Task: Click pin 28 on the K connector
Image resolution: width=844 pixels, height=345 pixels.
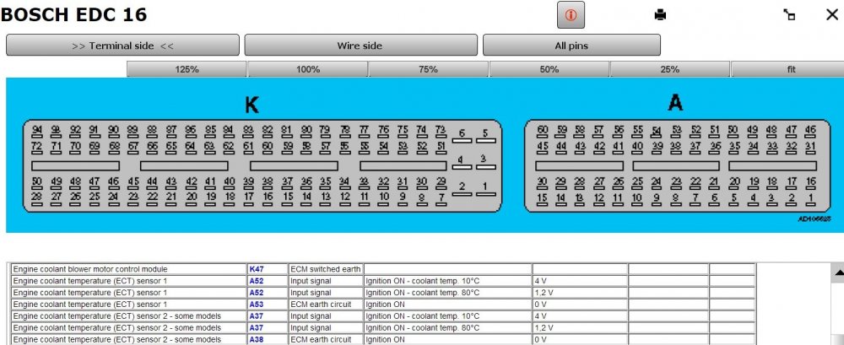Action: coord(36,198)
